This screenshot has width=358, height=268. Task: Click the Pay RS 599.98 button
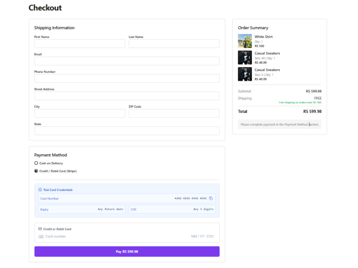[x=127, y=251]
